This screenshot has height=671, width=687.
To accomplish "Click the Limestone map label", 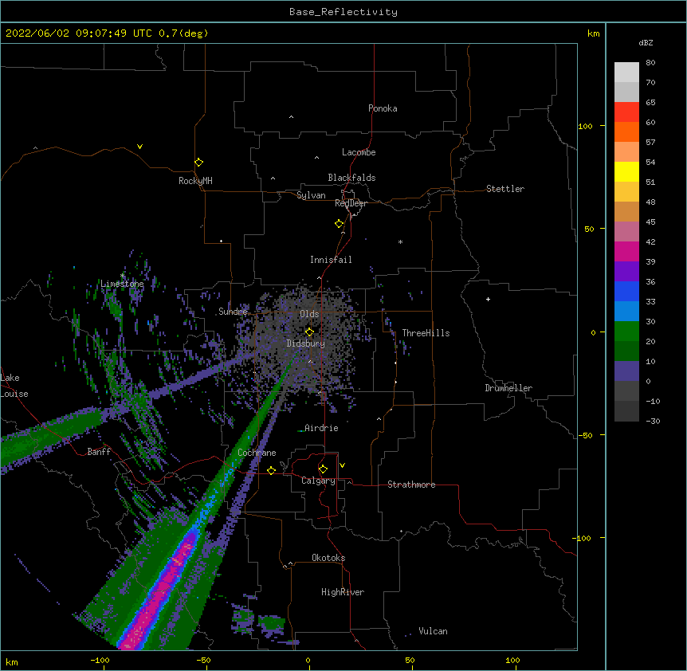I will pos(122,284).
